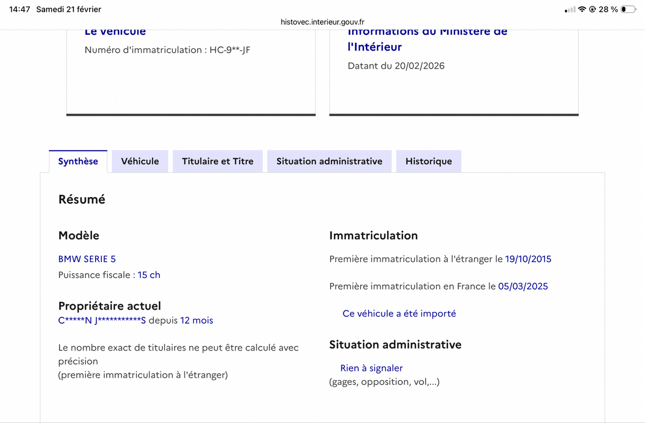Click the 15 ch fiscal power value
This screenshot has width=645, height=423.
click(x=149, y=275)
